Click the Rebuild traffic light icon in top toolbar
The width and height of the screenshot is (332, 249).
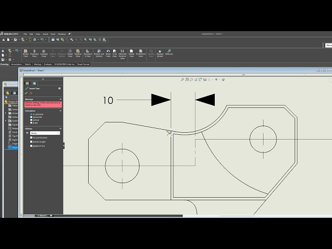30,39
